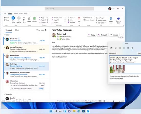Click the Share to Teams icon
The height and width of the screenshot is (114, 141).
(118, 19)
